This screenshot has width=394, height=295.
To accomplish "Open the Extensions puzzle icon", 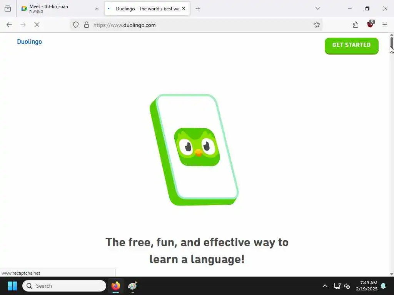I will tap(356, 25).
